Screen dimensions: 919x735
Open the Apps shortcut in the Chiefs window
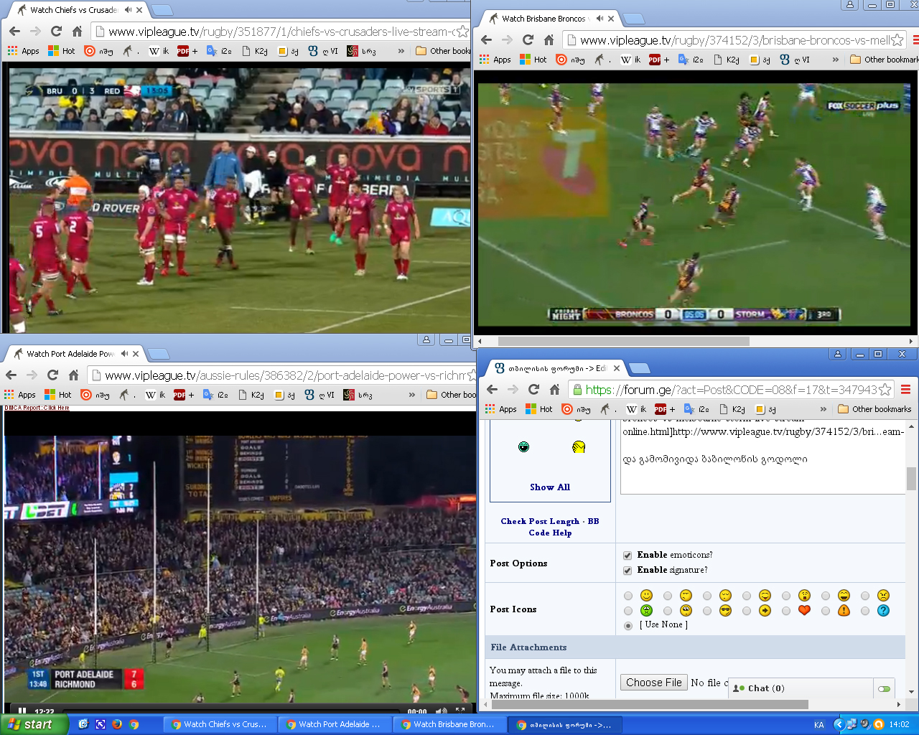tap(23, 51)
